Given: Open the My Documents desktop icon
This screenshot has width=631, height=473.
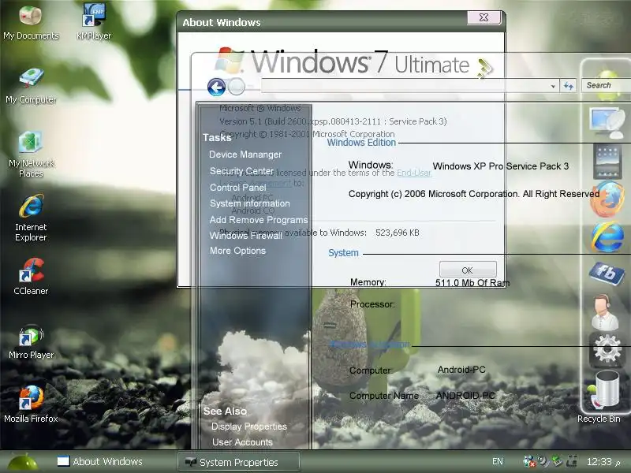Looking at the screenshot, I should [31, 23].
